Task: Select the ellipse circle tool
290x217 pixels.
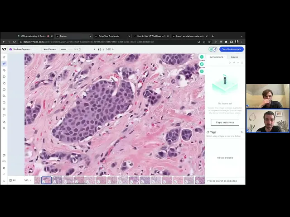Action: [x=4, y=90]
